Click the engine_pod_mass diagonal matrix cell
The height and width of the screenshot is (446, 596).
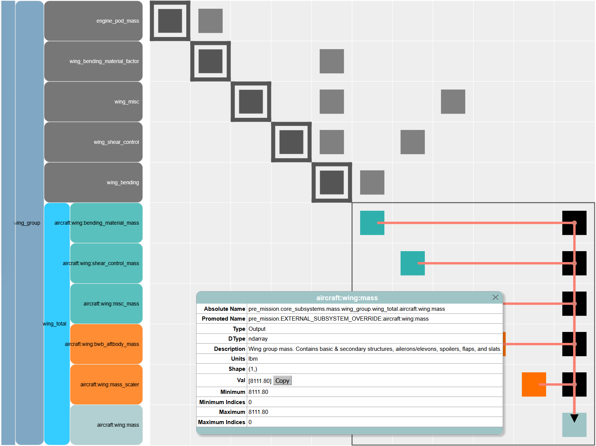pos(170,21)
